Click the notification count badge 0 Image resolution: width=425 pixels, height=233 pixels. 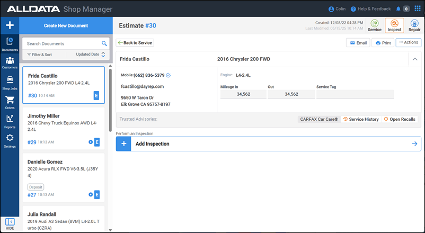(406, 9)
